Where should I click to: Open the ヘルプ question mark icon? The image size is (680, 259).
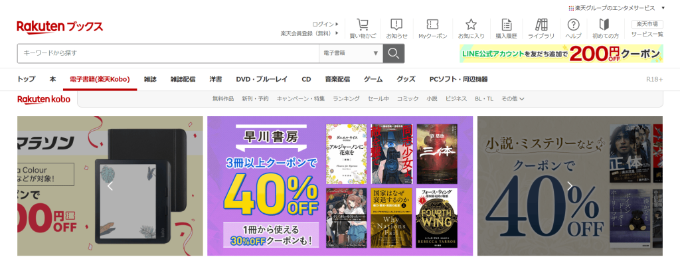[x=573, y=25]
